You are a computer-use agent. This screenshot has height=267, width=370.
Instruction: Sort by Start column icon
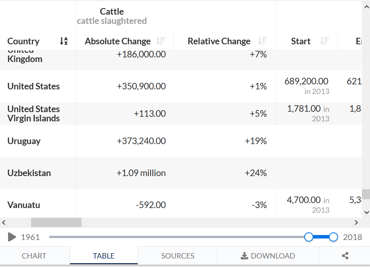[325, 41]
